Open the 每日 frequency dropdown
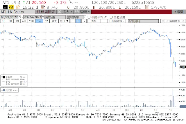 [x=64, y=21]
